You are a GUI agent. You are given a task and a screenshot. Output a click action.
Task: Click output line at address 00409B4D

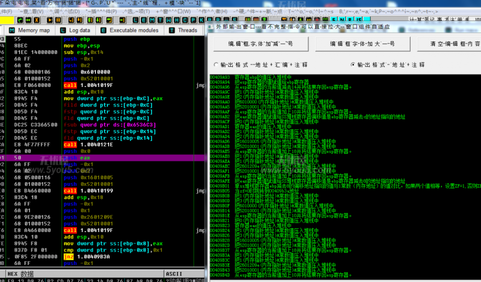[x=281, y=275]
